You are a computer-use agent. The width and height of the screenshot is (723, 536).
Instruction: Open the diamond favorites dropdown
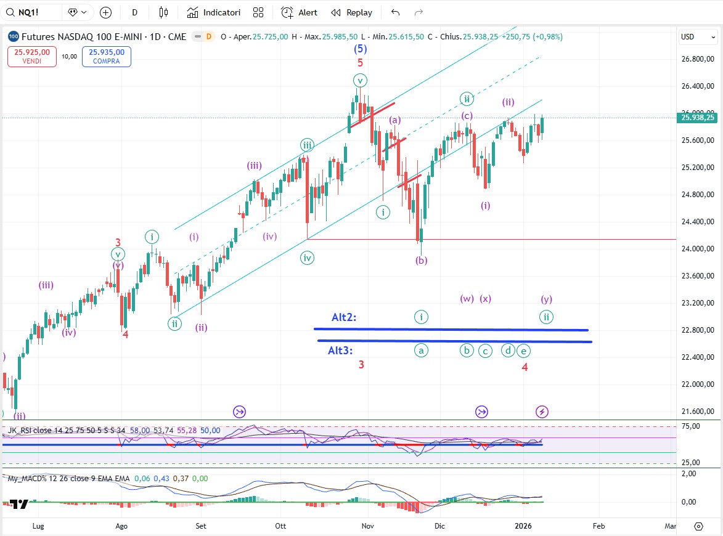click(77, 12)
